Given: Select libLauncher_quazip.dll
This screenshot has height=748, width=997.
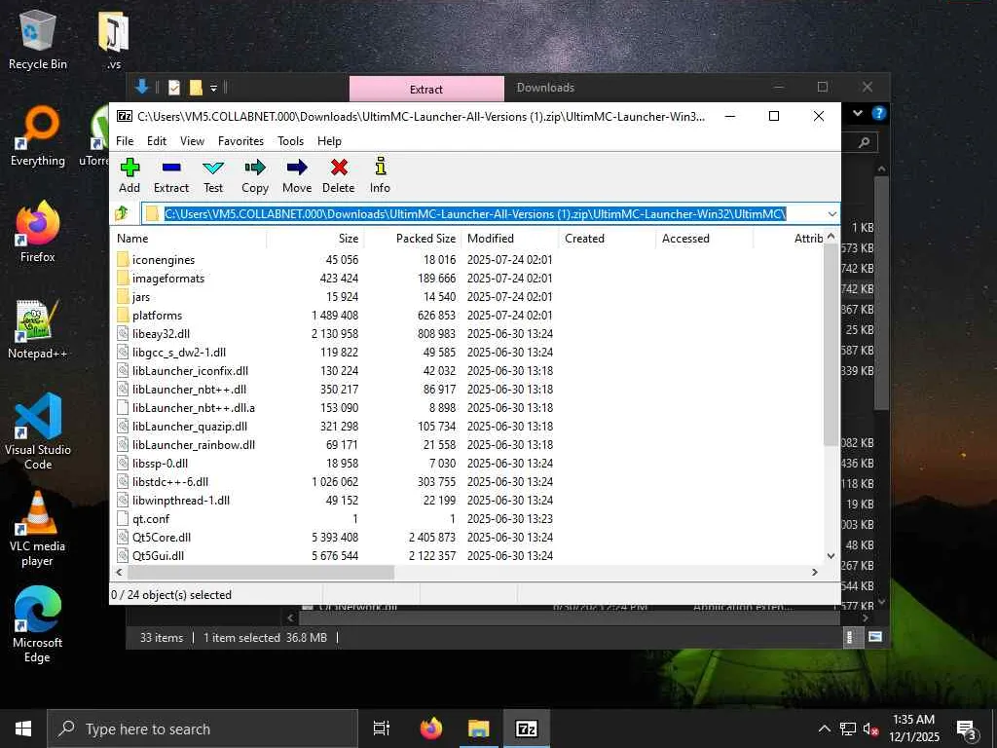Looking at the screenshot, I should pyautogui.click(x=190, y=426).
